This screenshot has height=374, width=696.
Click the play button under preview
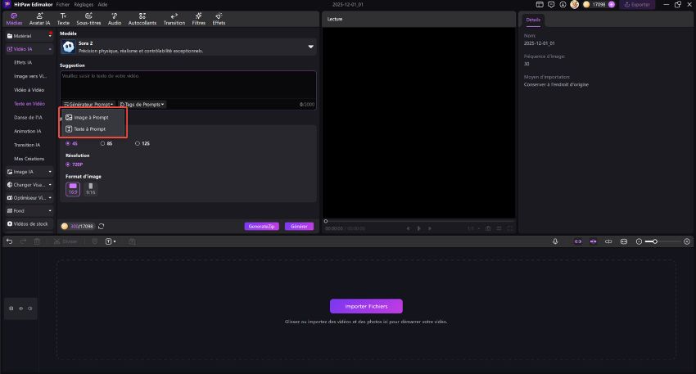coord(418,228)
